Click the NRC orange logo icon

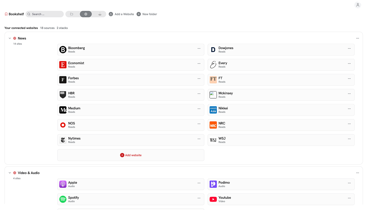click(x=213, y=125)
